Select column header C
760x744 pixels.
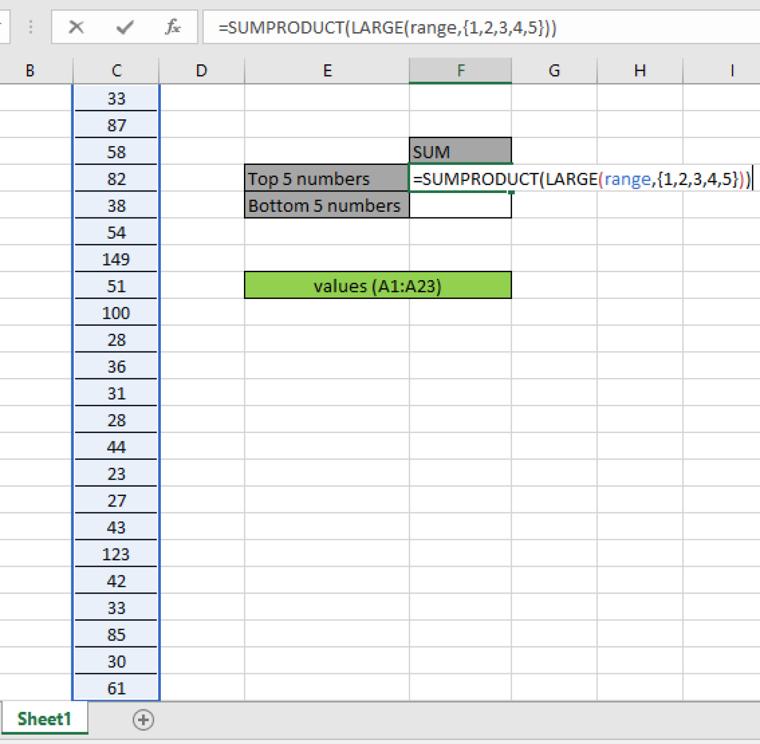pos(116,70)
